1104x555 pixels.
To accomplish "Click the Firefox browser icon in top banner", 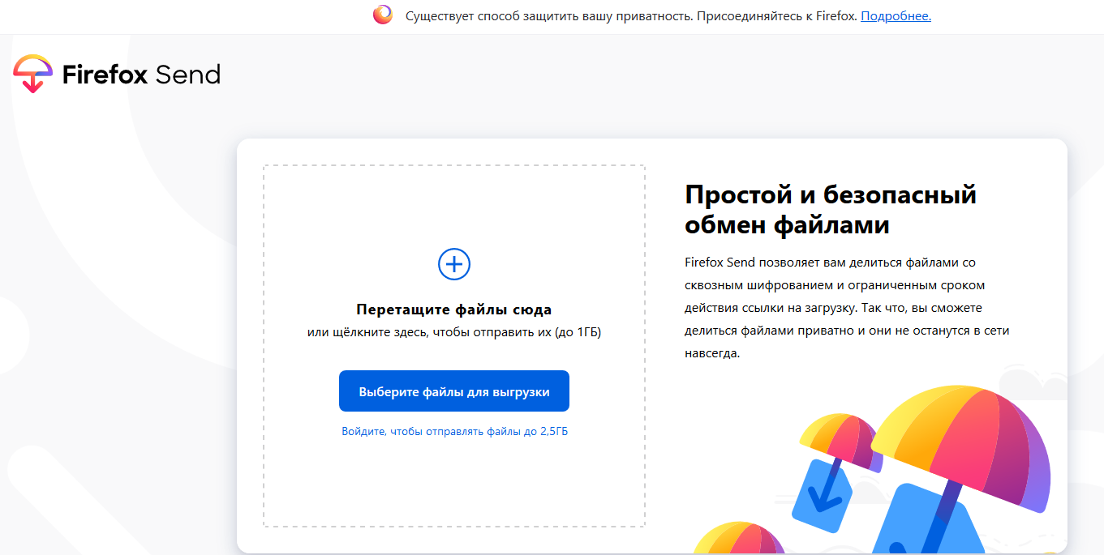I will tap(383, 15).
